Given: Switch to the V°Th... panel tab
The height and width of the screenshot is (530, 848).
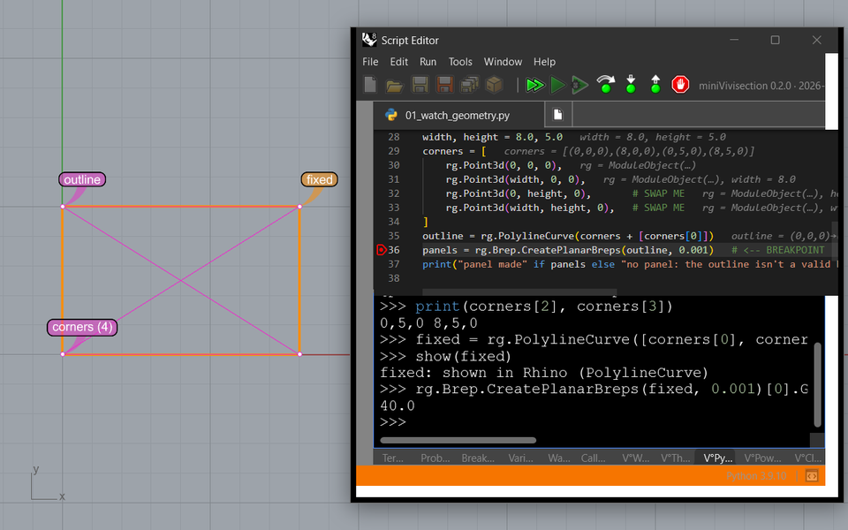Looking at the screenshot, I should 676,458.
